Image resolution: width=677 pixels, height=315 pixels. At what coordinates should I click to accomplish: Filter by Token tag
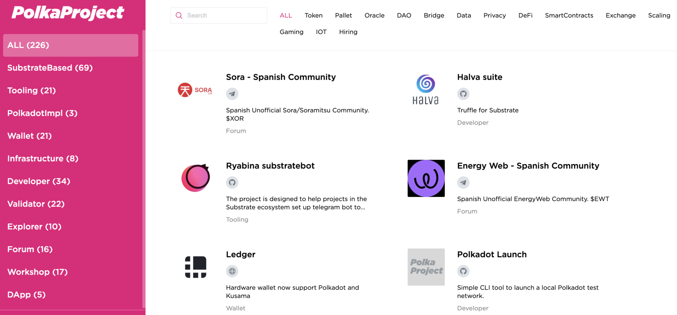pyautogui.click(x=313, y=16)
